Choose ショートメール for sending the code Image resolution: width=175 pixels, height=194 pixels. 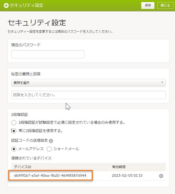(49, 149)
